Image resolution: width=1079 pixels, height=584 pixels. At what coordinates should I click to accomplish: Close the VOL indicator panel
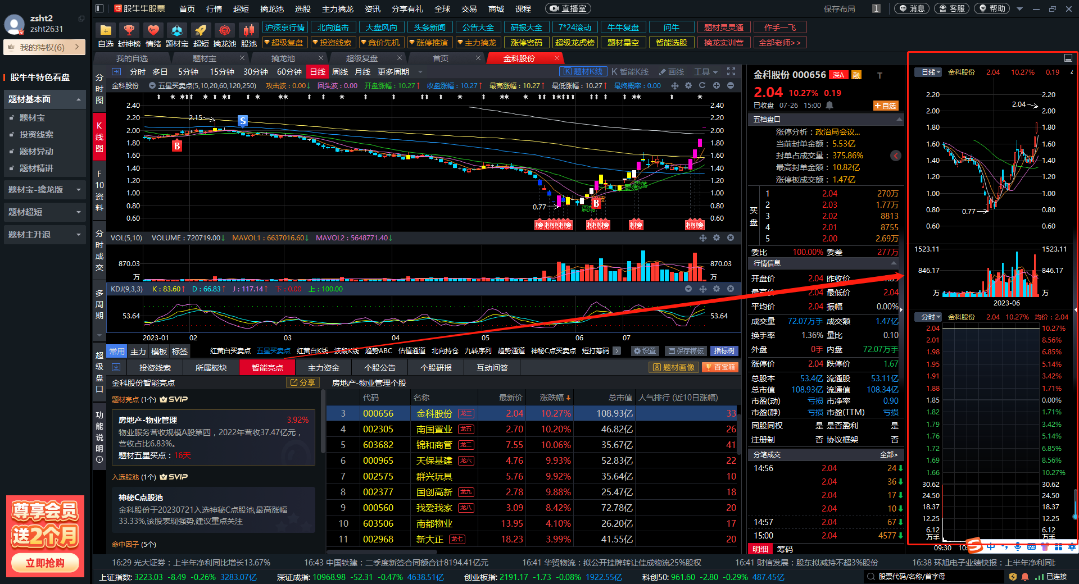[731, 238]
